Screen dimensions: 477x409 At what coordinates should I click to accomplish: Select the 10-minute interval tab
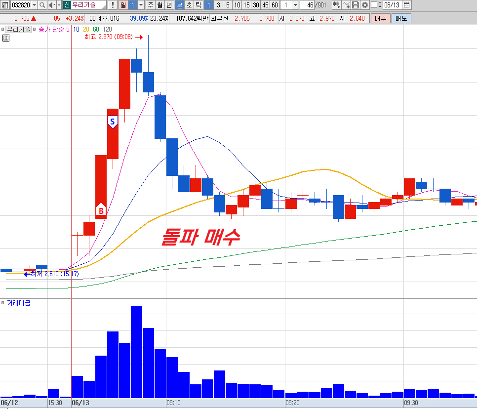(x=238, y=5)
